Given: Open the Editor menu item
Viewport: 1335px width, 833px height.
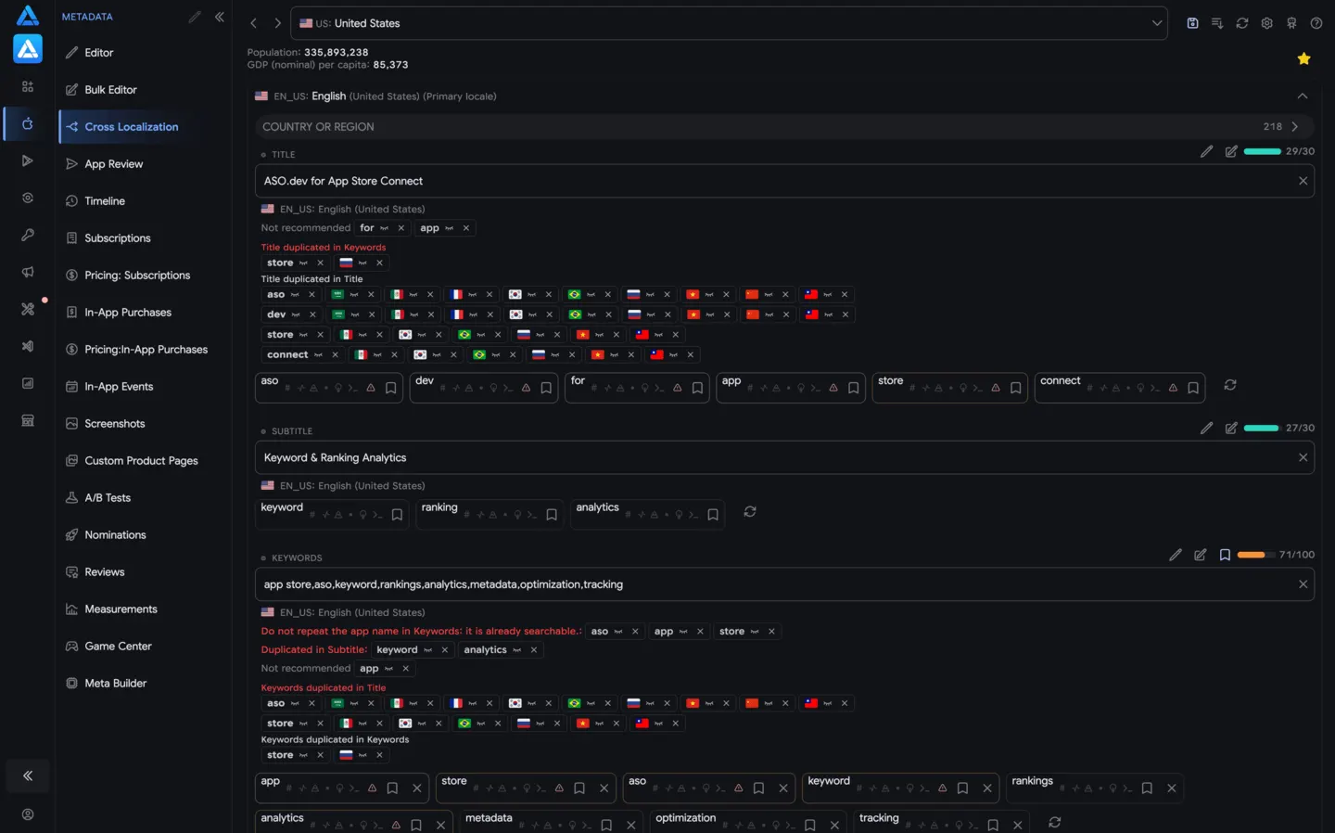Looking at the screenshot, I should [x=99, y=53].
